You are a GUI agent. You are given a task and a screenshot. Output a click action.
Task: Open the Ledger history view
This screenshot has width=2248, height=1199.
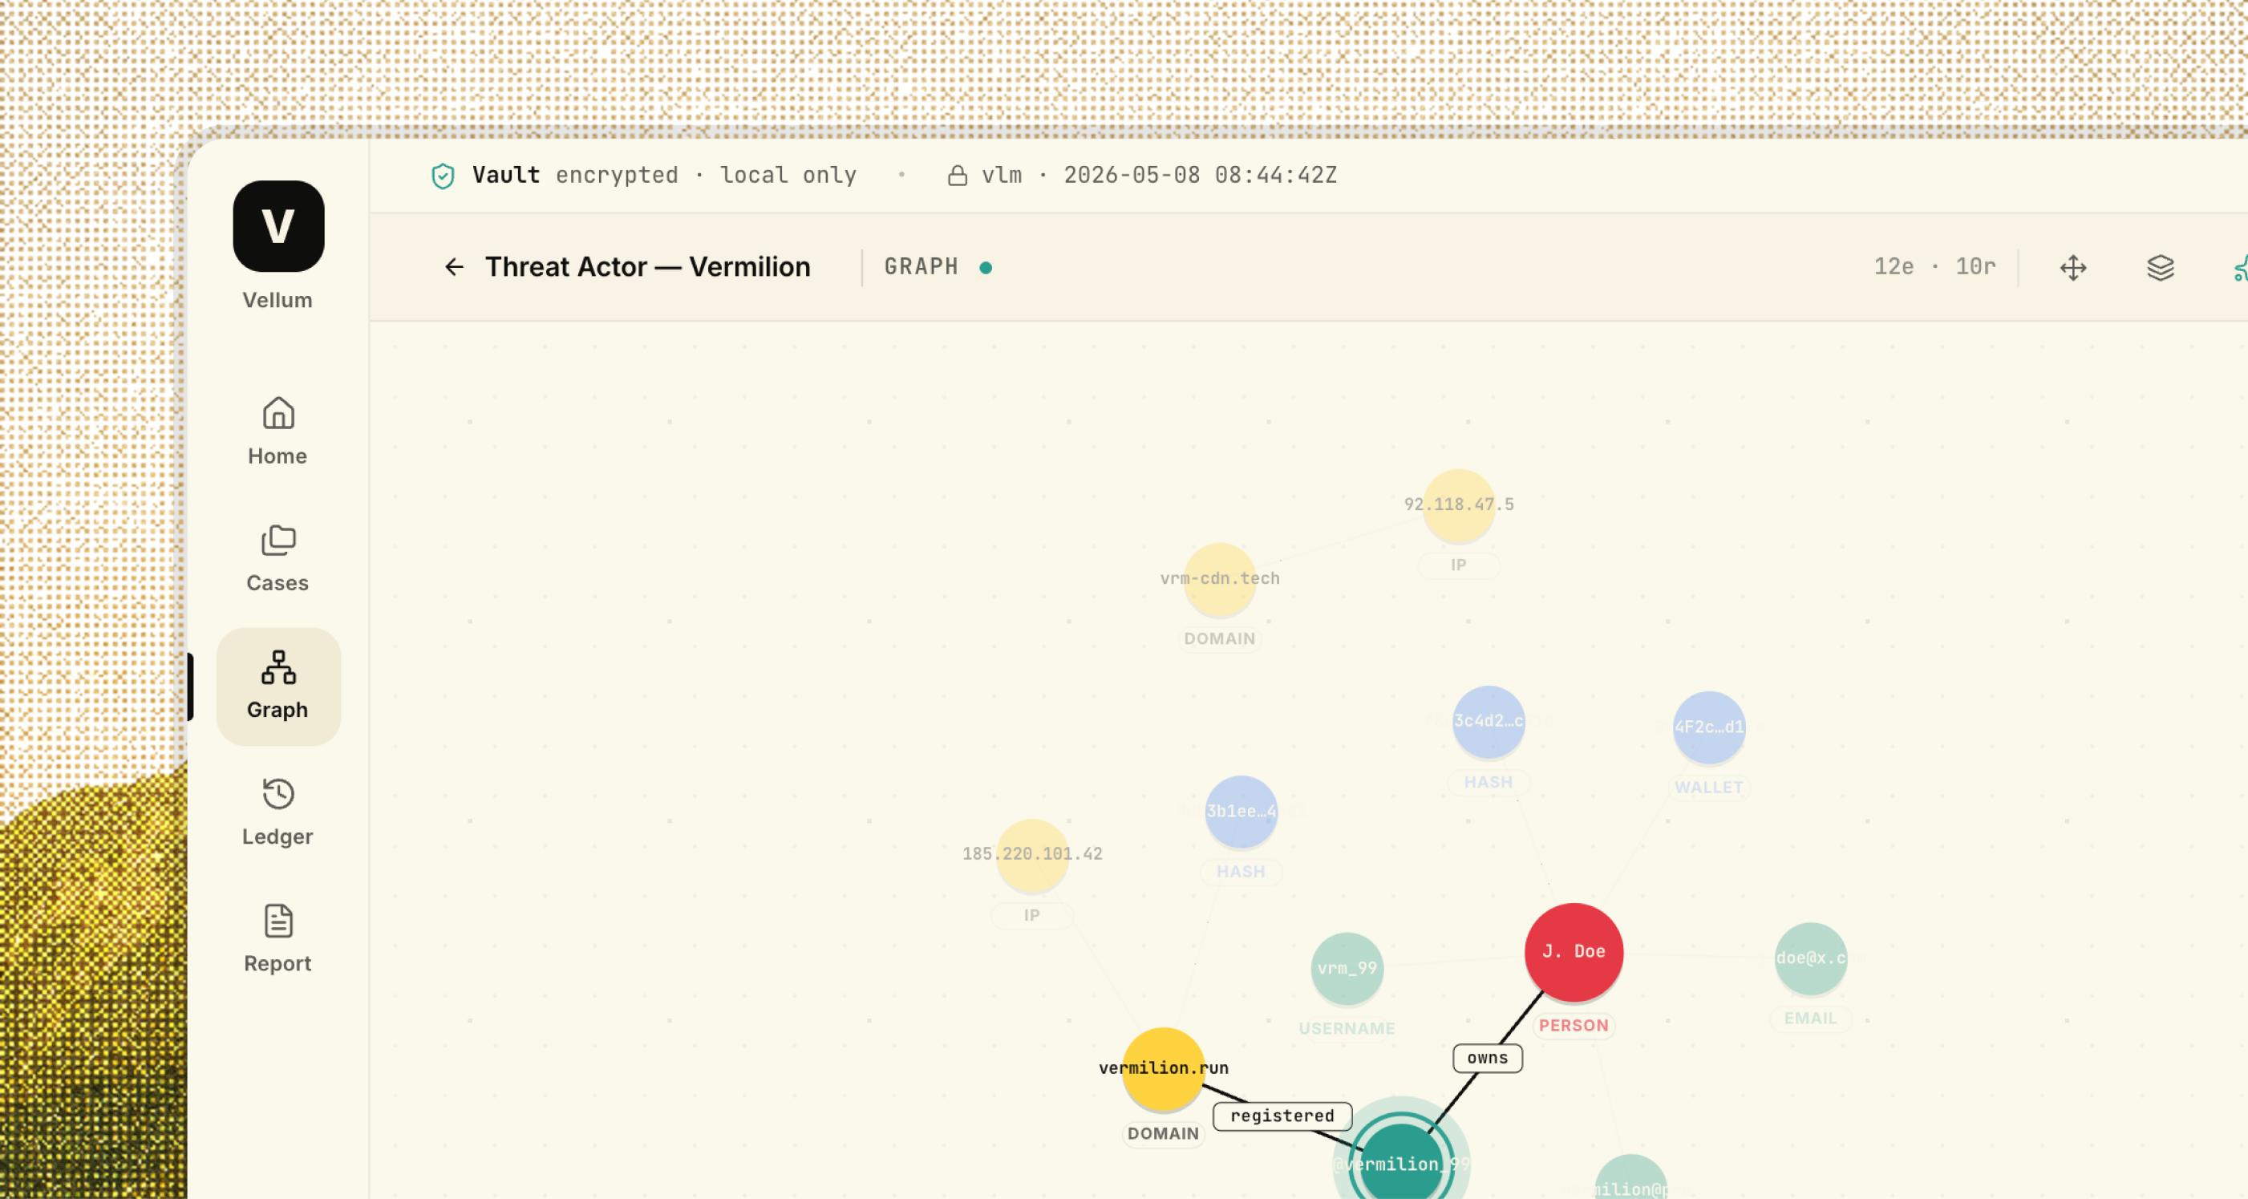[x=277, y=812]
